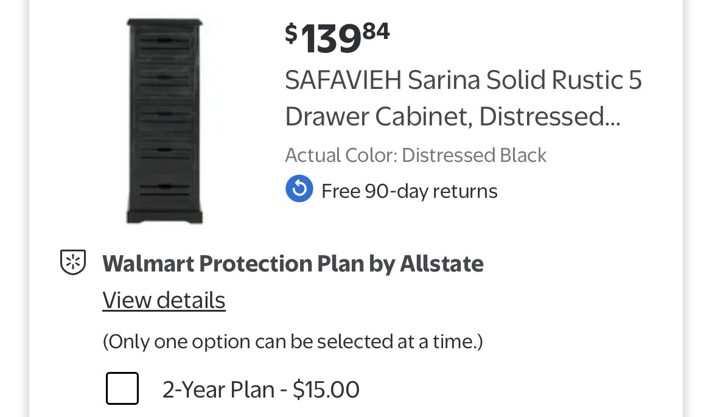Click the 2-Year Plan - $15.00 label

pyautogui.click(x=260, y=389)
